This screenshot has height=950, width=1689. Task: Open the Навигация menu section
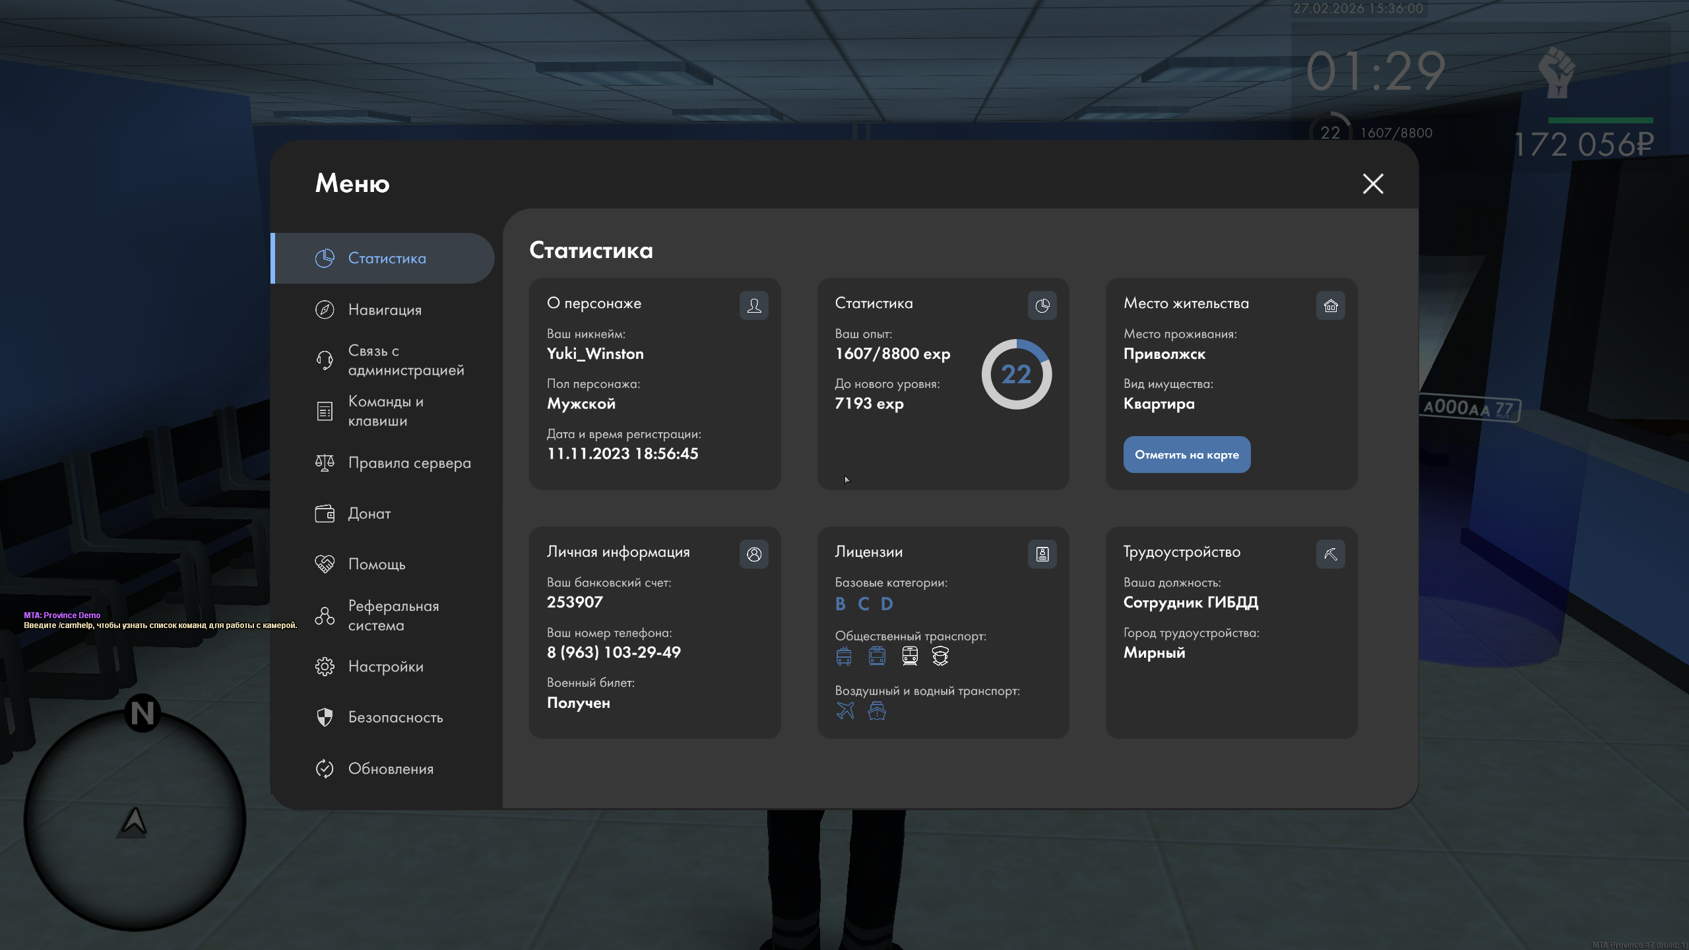pyautogui.click(x=384, y=309)
